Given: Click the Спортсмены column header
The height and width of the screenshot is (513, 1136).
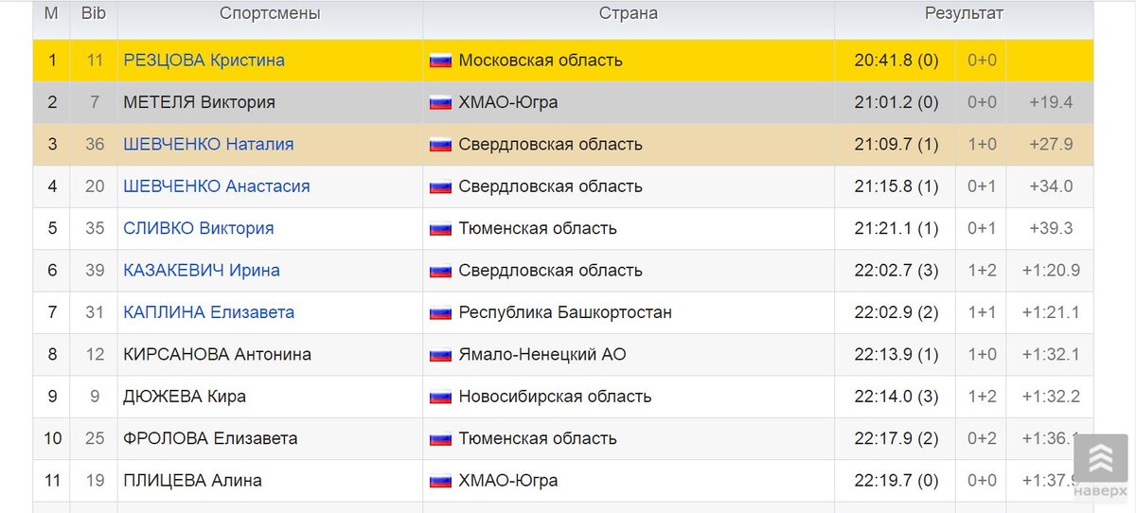Looking at the screenshot, I should click(x=270, y=14).
